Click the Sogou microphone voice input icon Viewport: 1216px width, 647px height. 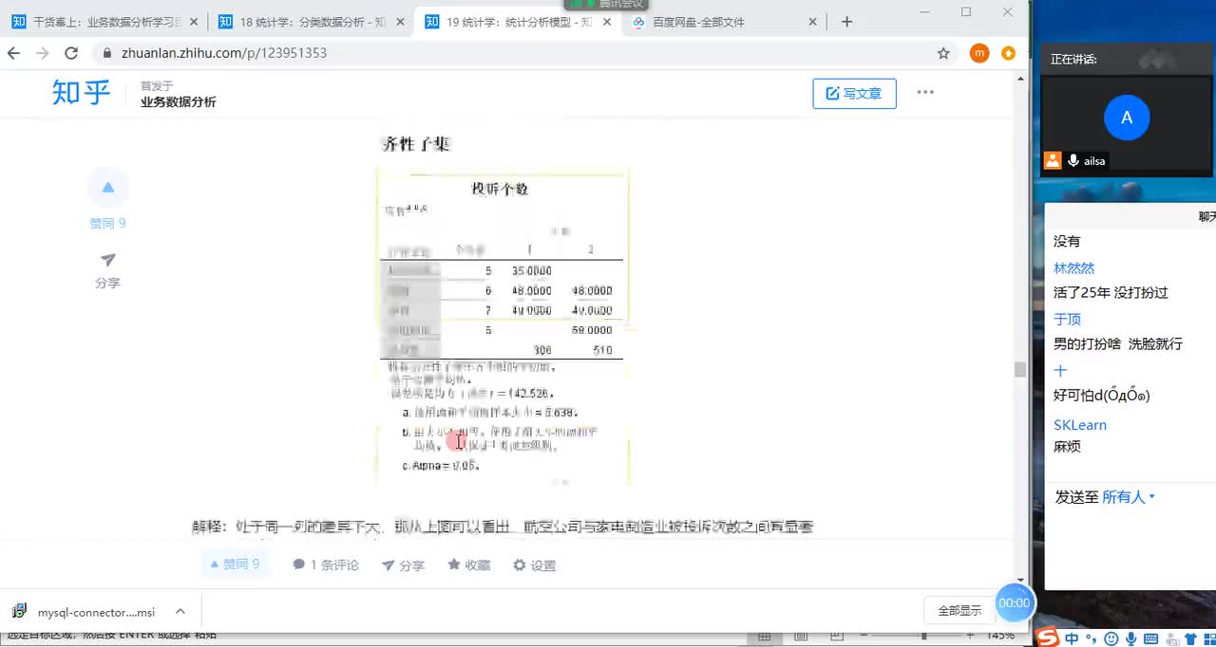point(1130,638)
